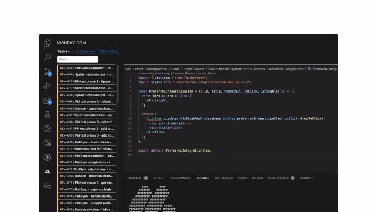Open the 'board' breadcrumb segment
Viewport: 377px width, 212px height.
pyautogui.click(x=175, y=69)
